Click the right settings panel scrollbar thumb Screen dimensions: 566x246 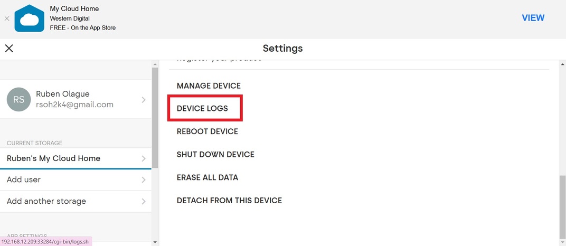pyautogui.click(x=562, y=206)
